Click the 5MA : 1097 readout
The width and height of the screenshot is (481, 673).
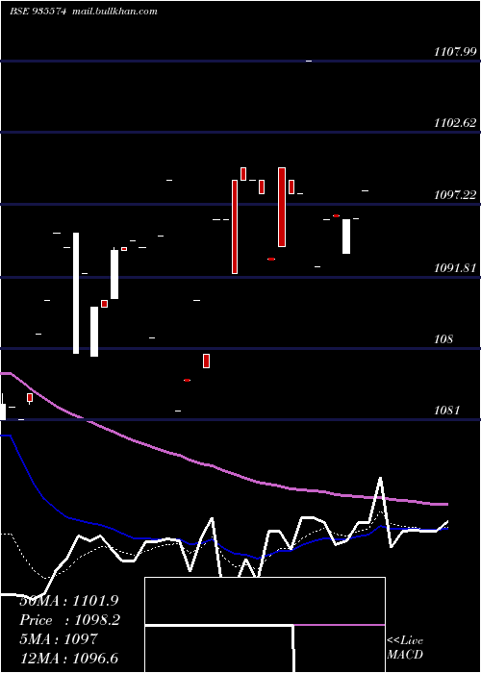pyautogui.click(x=58, y=639)
